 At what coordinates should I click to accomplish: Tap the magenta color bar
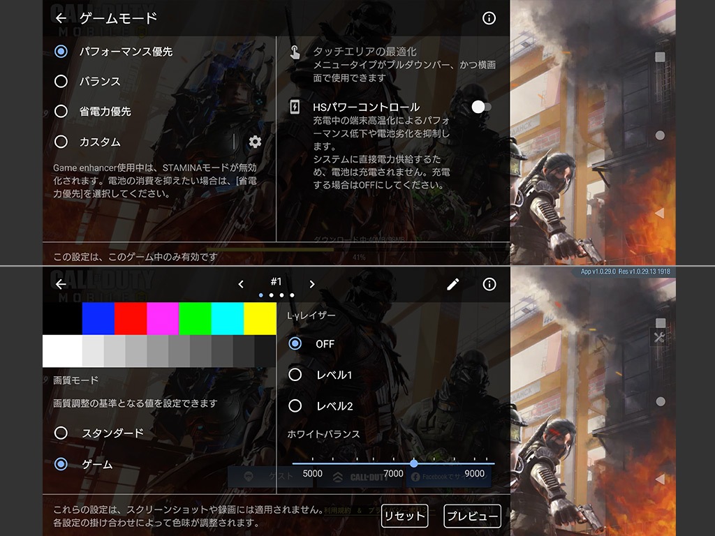click(163, 318)
